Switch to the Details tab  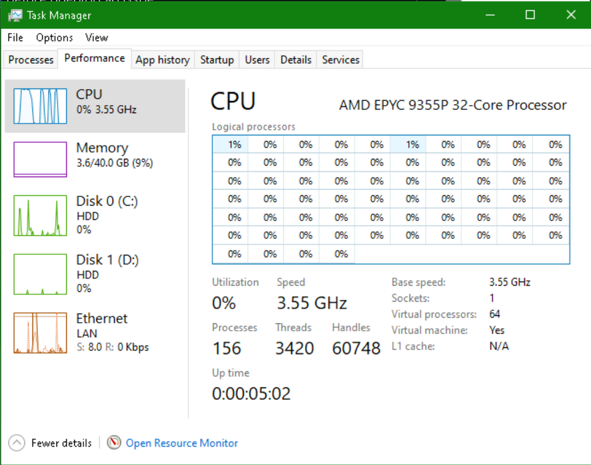click(x=296, y=60)
